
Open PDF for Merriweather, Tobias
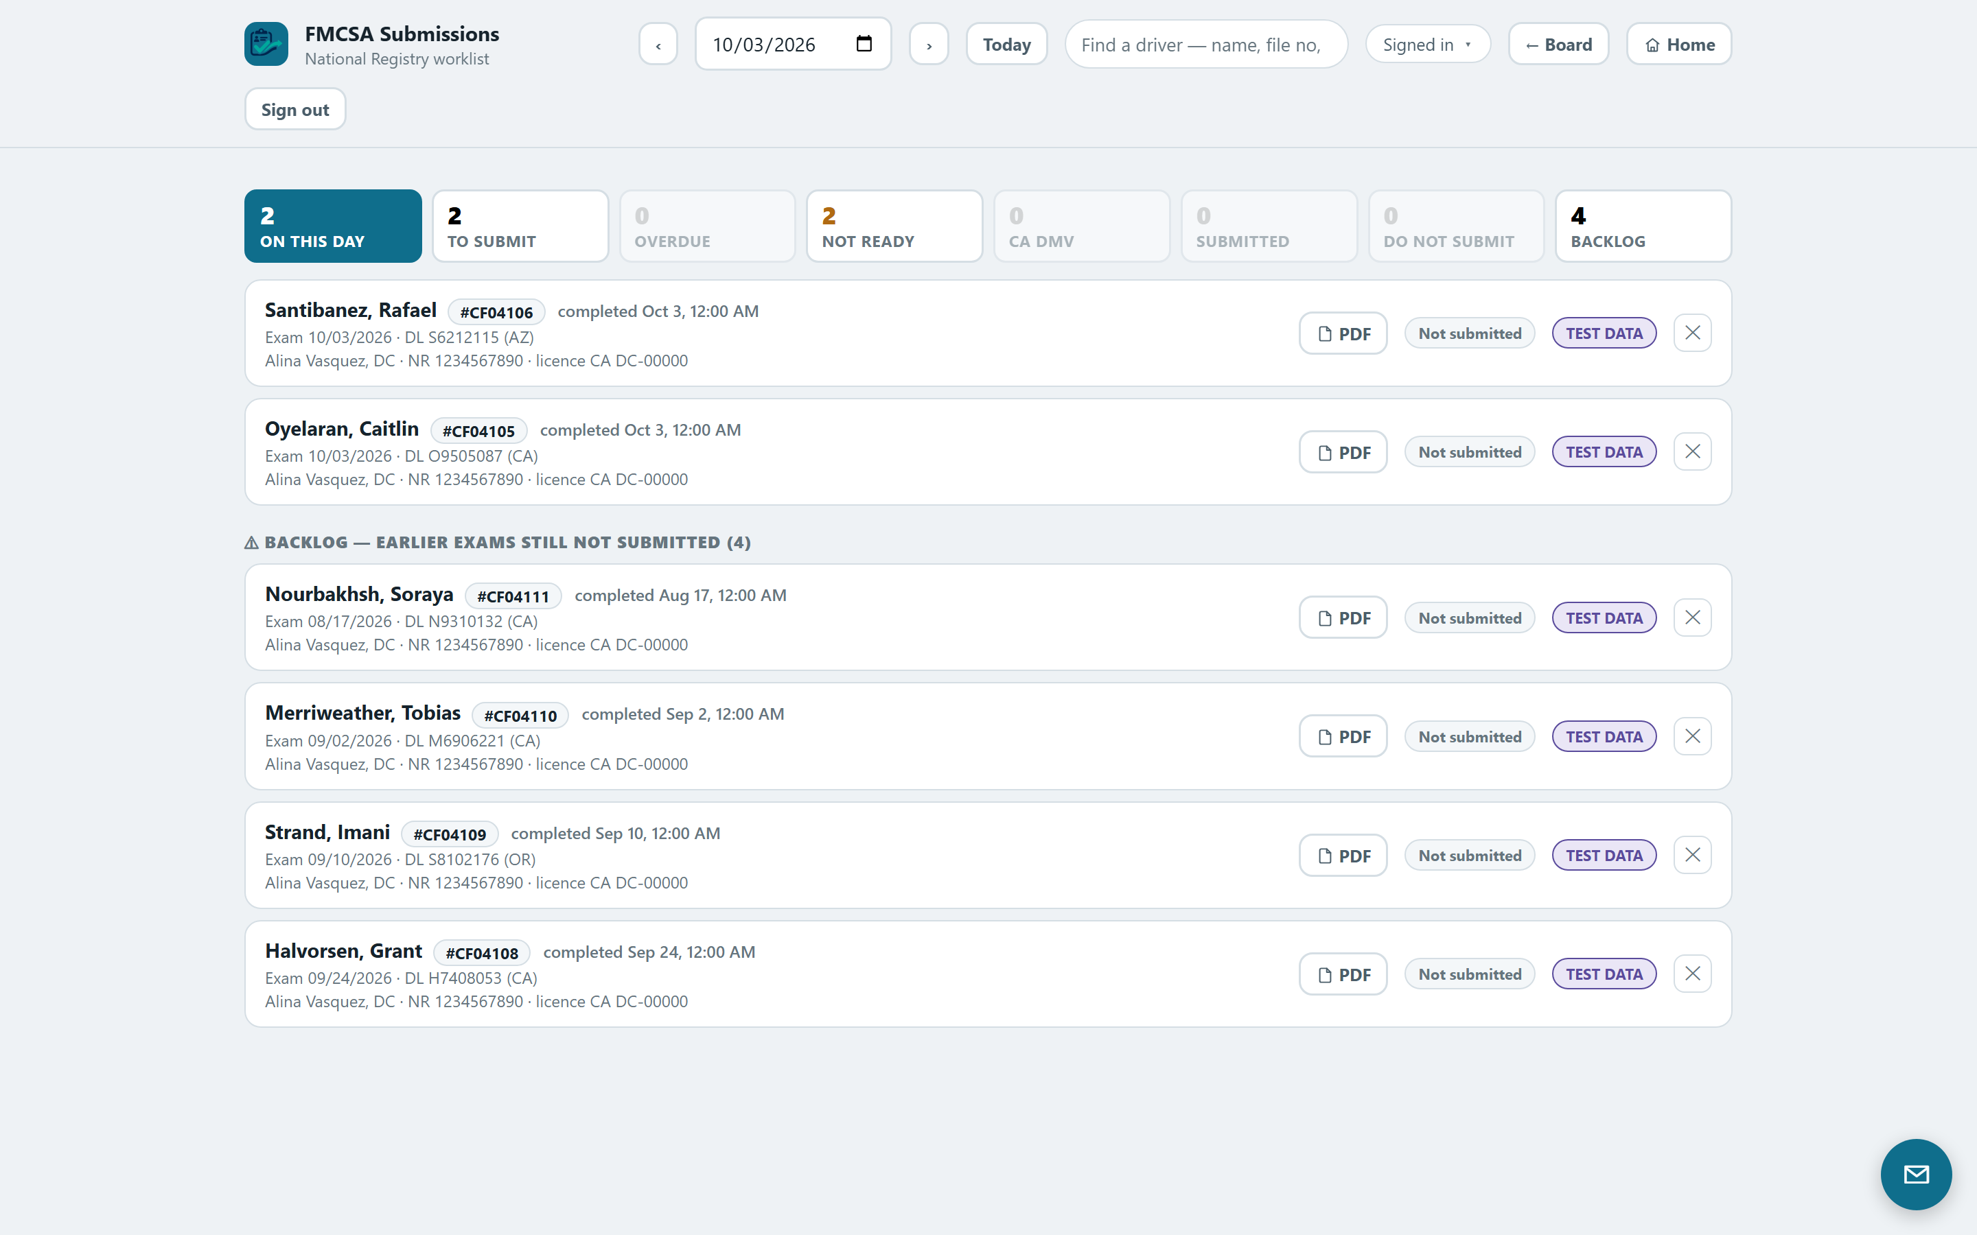[x=1343, y=737]
